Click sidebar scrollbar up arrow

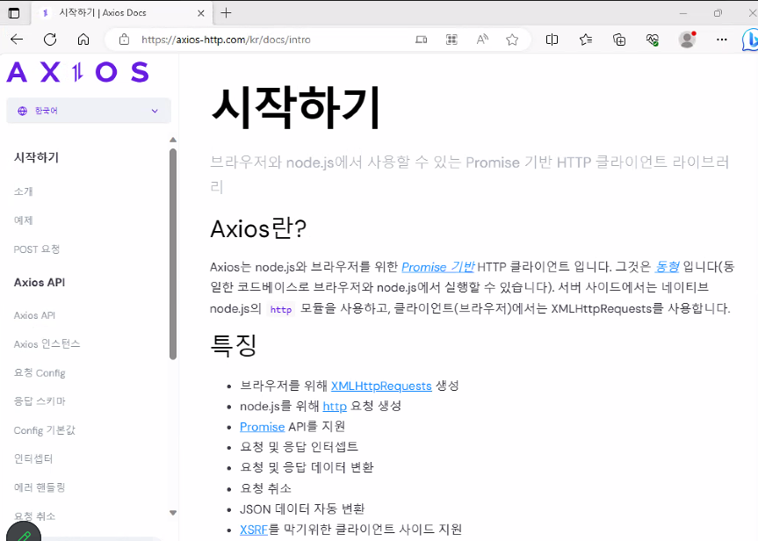click(173, 141)
